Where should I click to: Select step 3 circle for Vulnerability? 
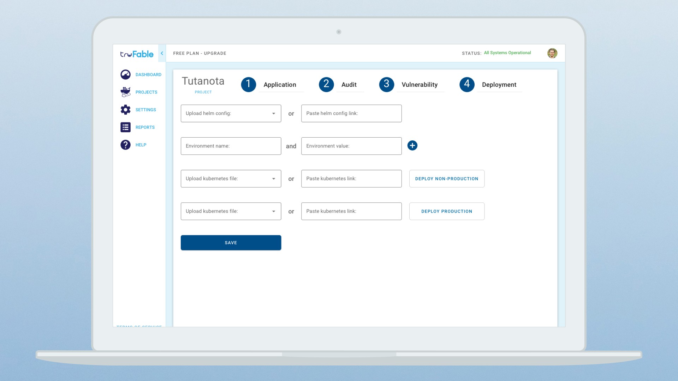pyautogui.click(x=387, y=84)
